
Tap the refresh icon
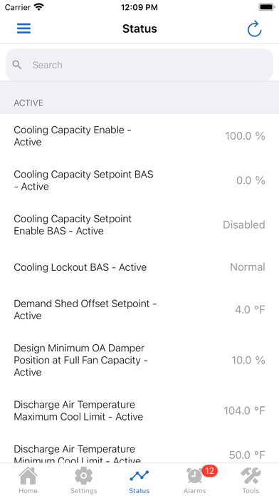click(x=254, y=29)
